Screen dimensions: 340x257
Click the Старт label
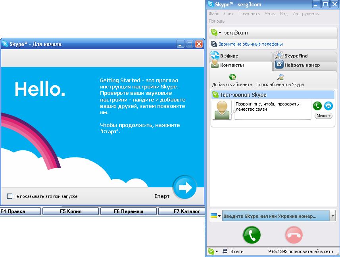[x=162, y=196]
